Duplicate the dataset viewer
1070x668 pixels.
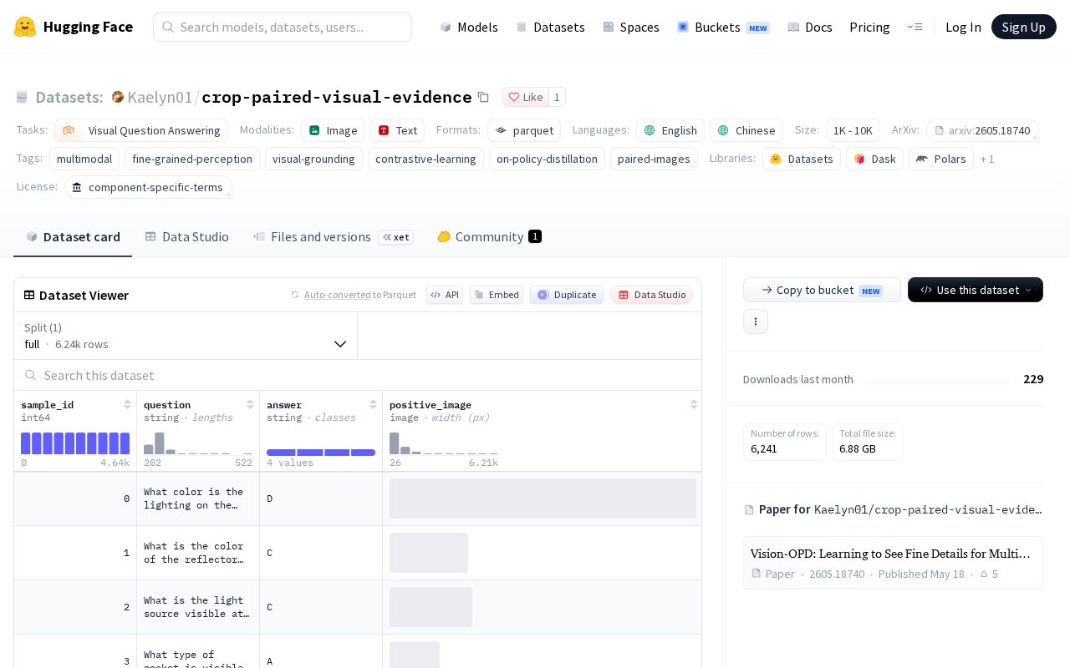pyautogui.click(x=567, y=295)
